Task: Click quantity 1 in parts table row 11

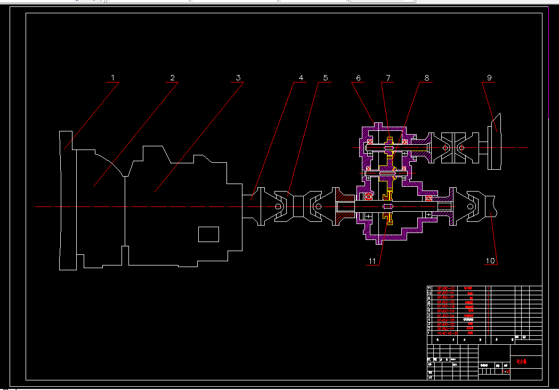Action: tap(488, 288)
